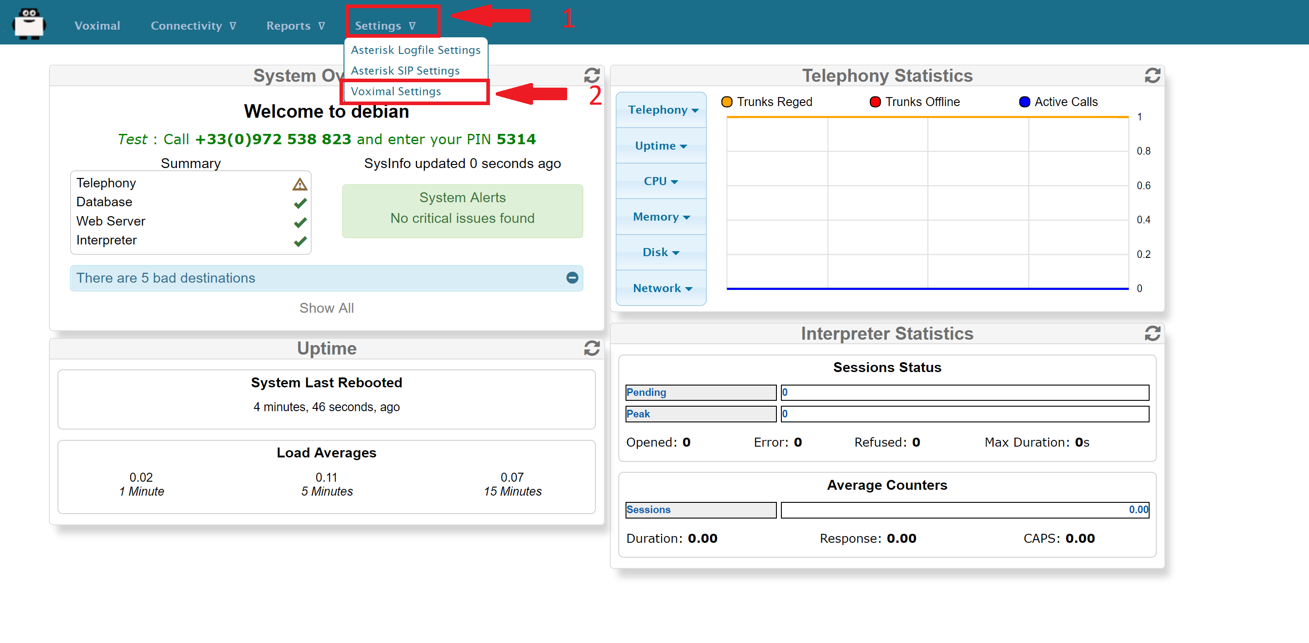1309x643 pixels.
Task: Expand the CPU statistics dropdown
Action: [x=661, y=181]
